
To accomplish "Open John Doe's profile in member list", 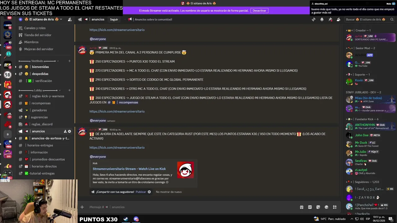I will coord(370,135).
